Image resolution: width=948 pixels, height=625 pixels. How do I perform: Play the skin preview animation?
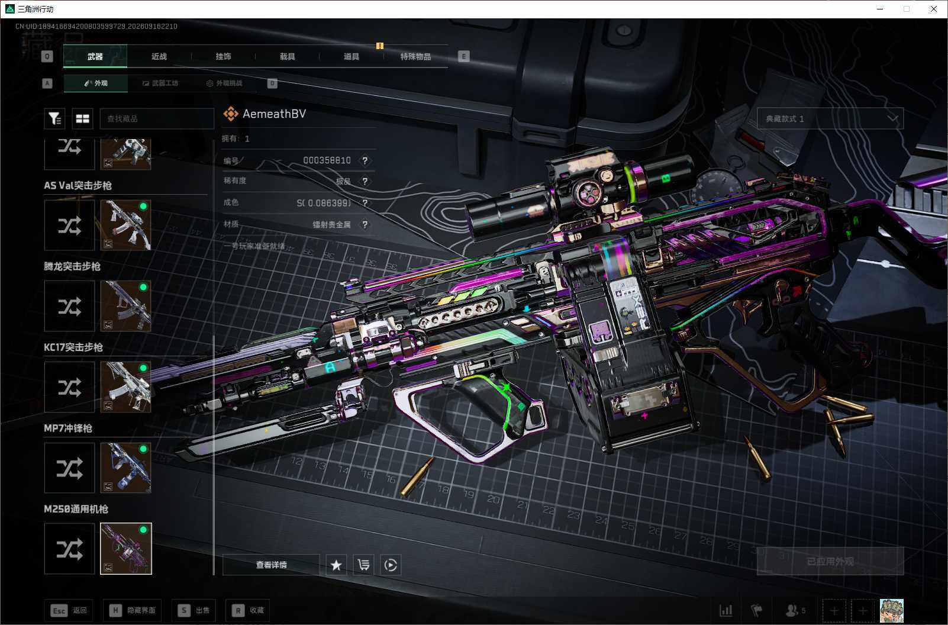391,565
